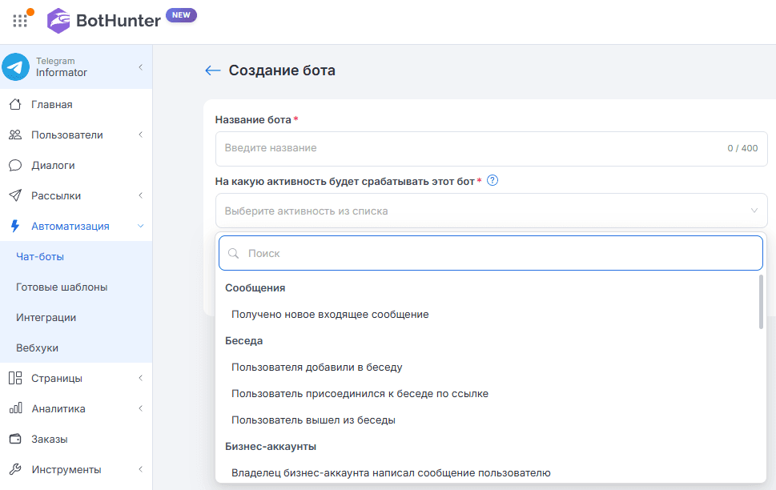Viewport: 776px width, 490px height.
Task: Open the apps grid menu icon
Action: click(20, 21)
